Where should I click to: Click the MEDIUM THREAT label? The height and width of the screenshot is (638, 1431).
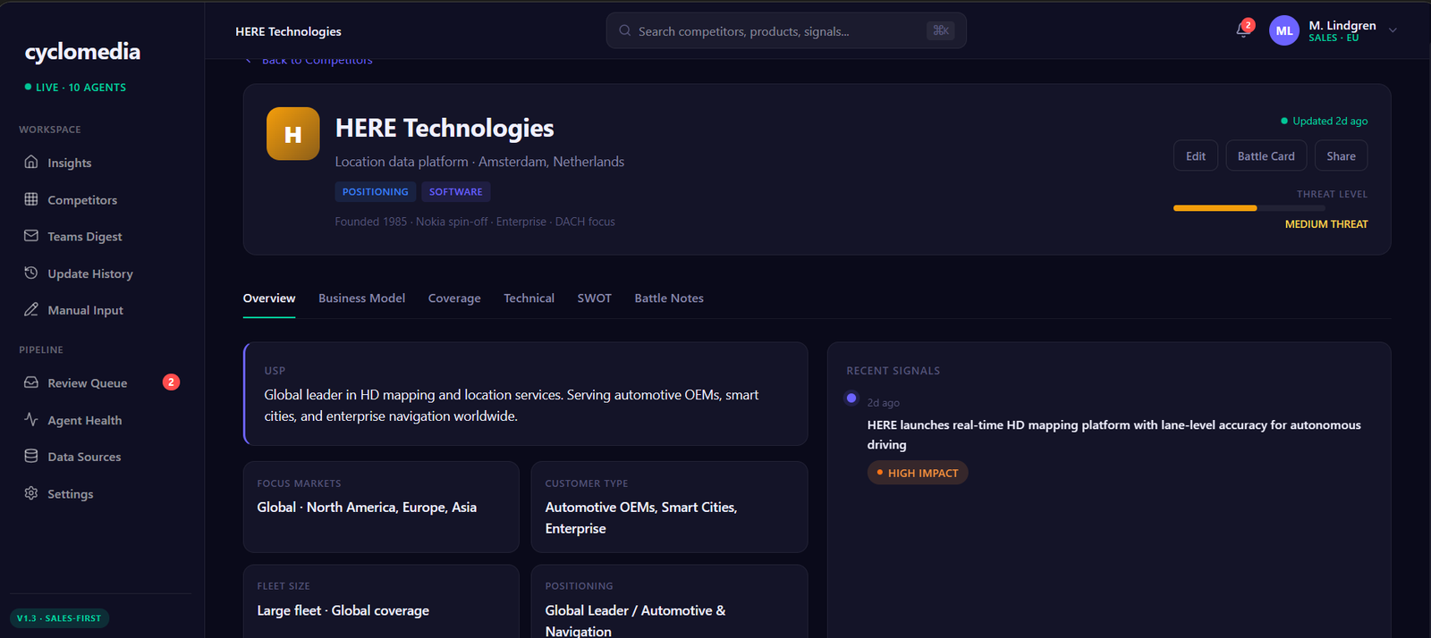click(1326, 224)
